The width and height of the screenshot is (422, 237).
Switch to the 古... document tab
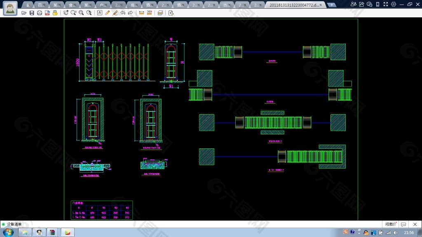227,5
